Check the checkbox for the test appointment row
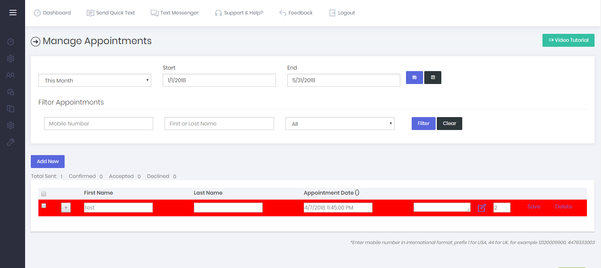Image resolution: width=601 pixels, height=268 pixels. (x=44, y=206)
